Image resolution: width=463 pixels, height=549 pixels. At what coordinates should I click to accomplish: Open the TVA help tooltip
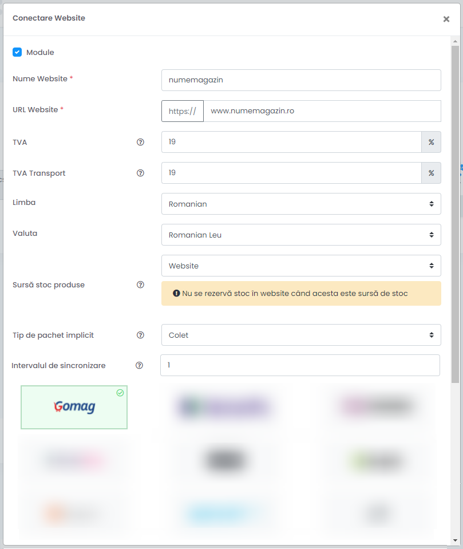pos(140,142)
